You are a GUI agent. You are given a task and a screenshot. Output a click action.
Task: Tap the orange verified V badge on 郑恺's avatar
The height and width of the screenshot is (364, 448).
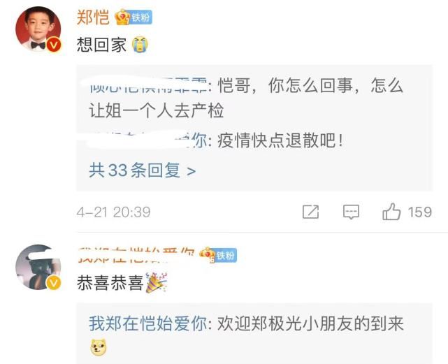[x=54, y=45]
